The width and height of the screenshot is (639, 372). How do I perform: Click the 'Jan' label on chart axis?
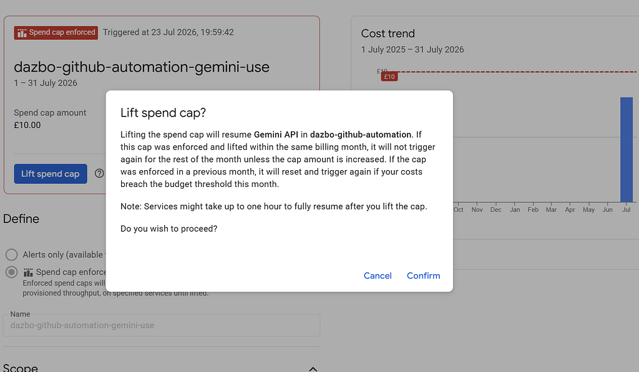515,209
